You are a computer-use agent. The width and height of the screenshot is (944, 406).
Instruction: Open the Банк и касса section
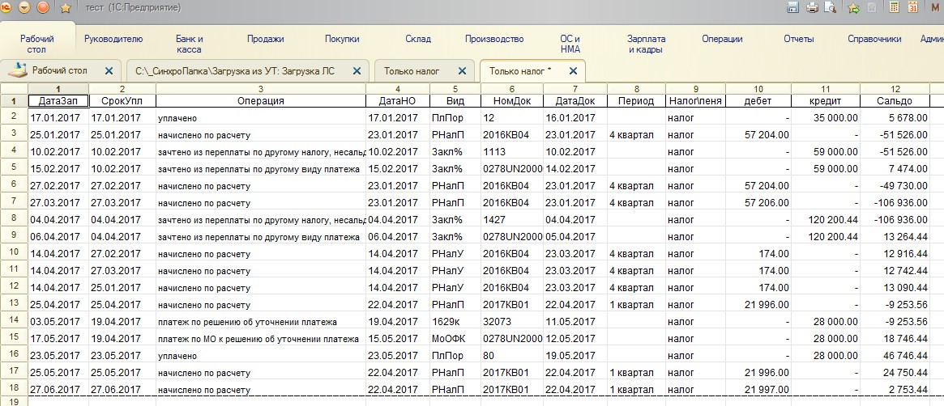pos(189,44)
